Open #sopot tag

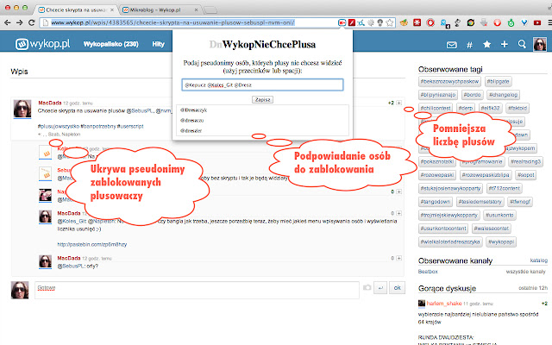tap(526, 175)
